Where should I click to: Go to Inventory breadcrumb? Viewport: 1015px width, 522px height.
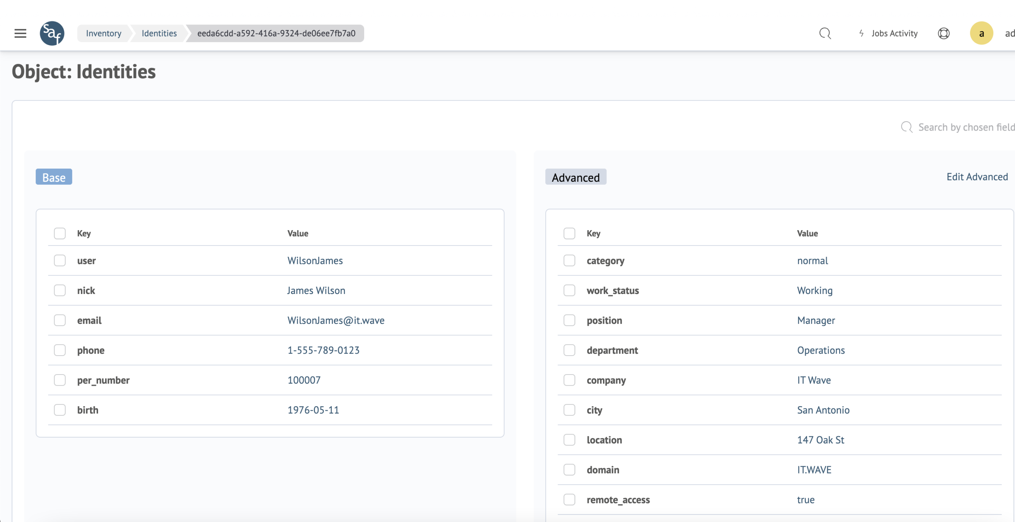pos(104,34)
